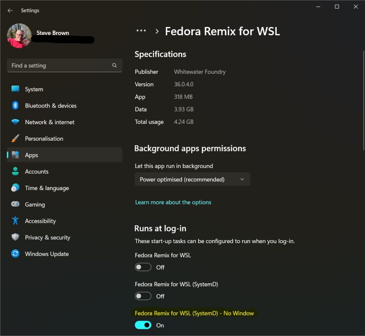The height and width of the screenshot is (336, 365).
Task: Select Apps in the navigation sidebar
Action: (x=31, y=155)
